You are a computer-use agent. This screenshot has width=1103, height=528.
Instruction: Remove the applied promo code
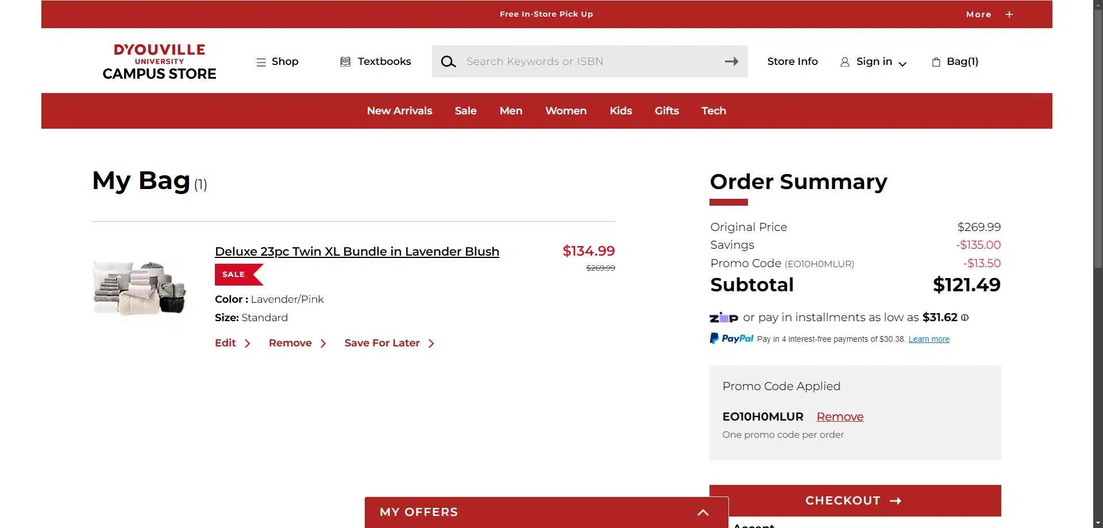(840, 417)
